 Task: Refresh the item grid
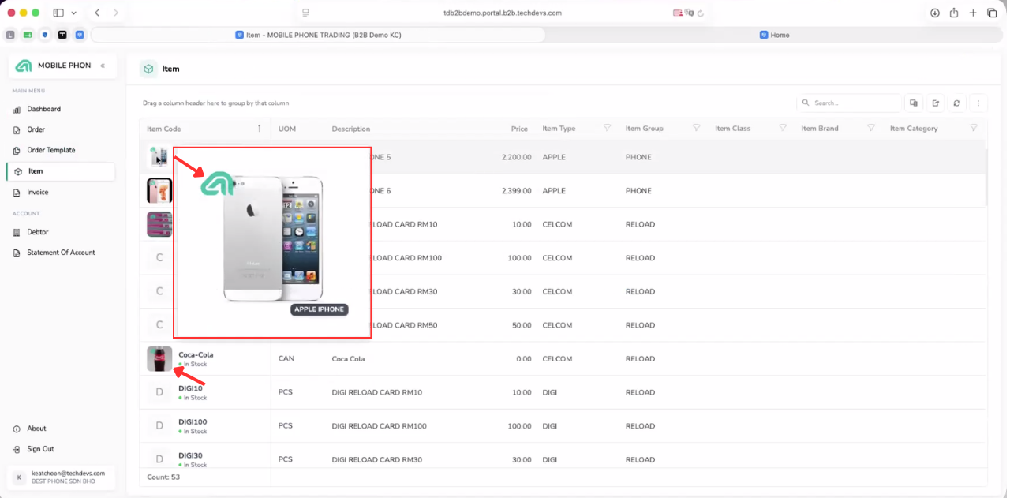[956, 103]
